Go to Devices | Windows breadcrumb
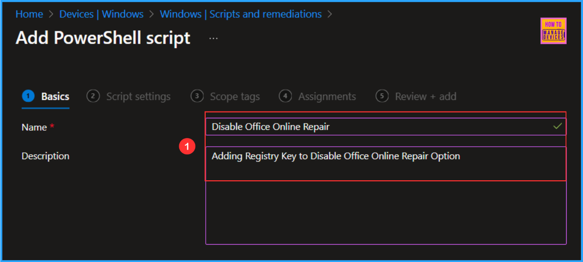 pos(101,14)
